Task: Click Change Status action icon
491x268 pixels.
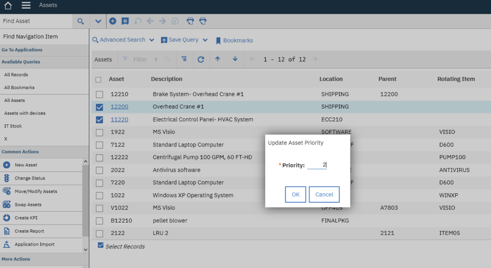Action: (7, 178)
